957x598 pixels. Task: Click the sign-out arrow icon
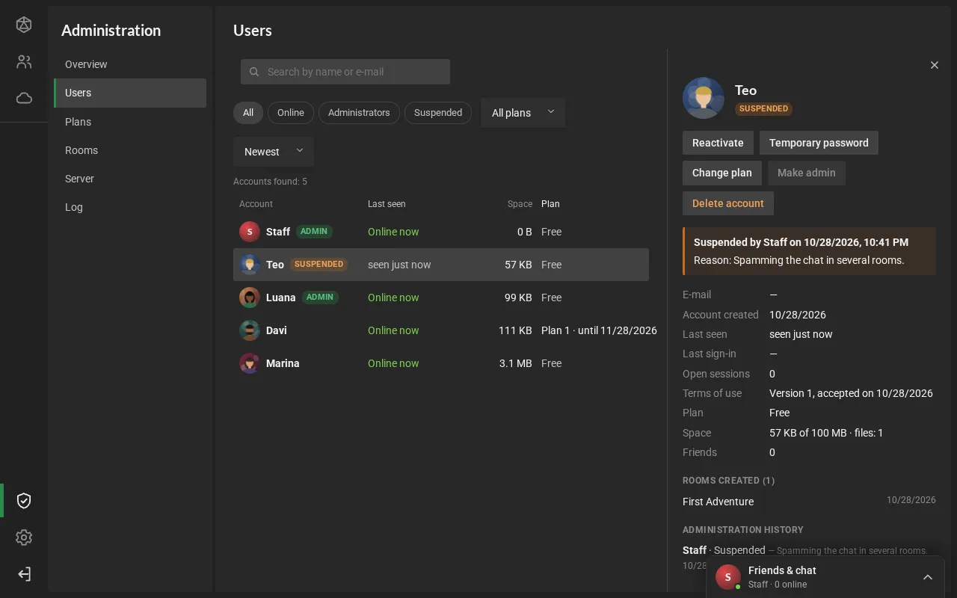click(x=24, y=574)
